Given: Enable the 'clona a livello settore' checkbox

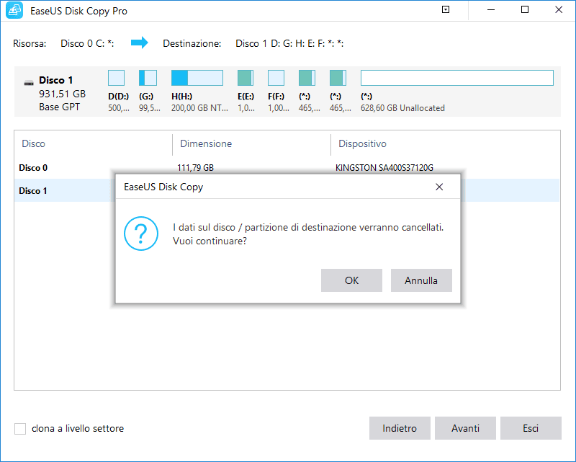Looking at the screenshot, I should pyautogui.click(x=20, y=429).
